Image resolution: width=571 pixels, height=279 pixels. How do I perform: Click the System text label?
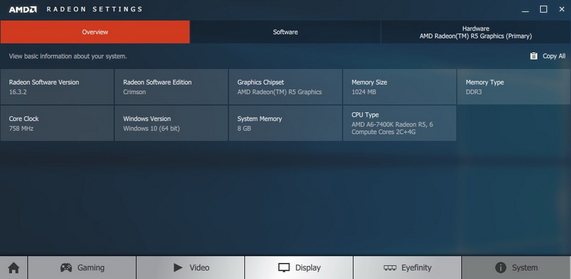pos(525,268)
